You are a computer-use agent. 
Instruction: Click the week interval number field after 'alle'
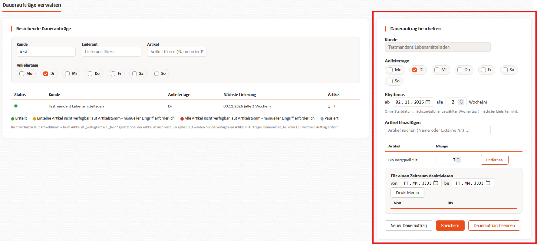456,102
